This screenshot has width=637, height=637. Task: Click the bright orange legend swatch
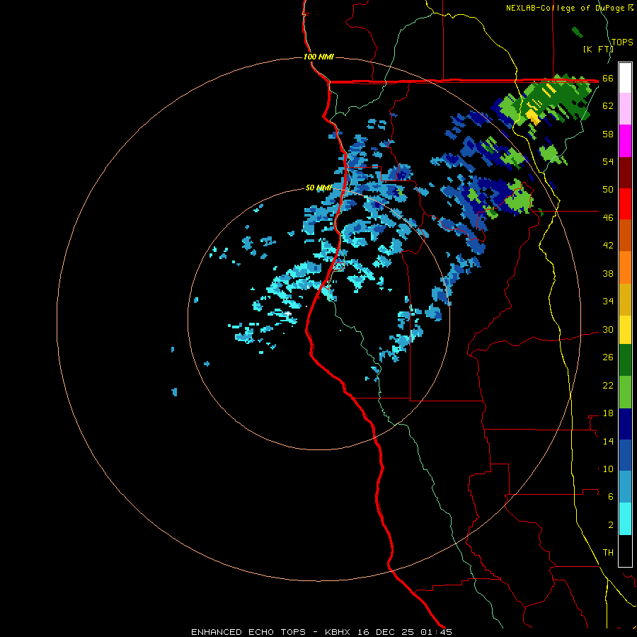pos(625,268)
